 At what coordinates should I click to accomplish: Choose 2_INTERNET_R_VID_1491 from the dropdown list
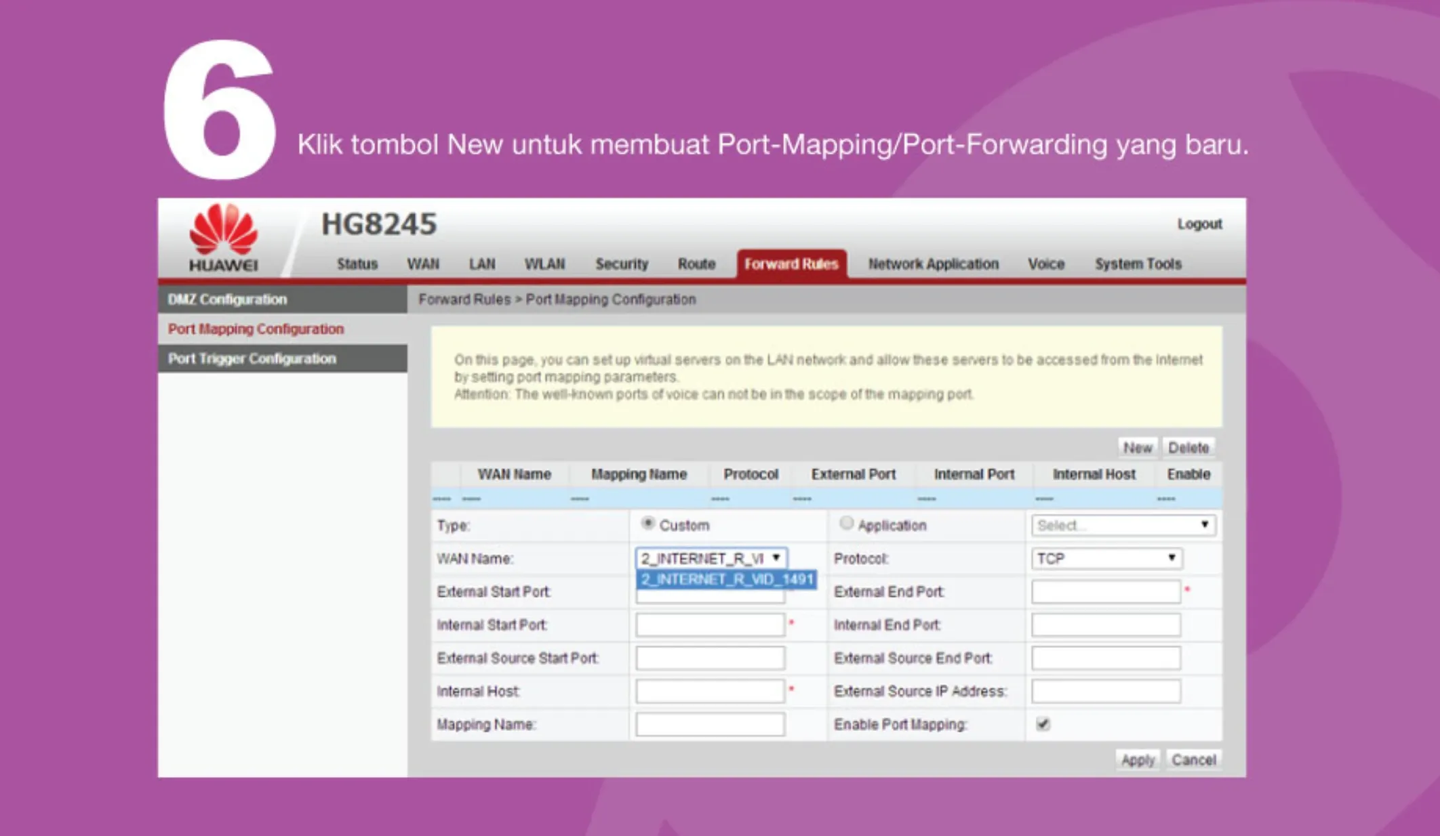coord(726,581)
